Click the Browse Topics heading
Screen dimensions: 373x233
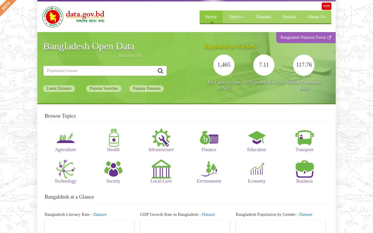[x=60, y=116]
